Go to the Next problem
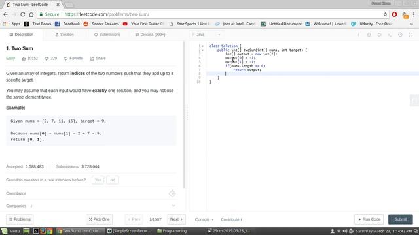The image size is (419, 235). [x=176, y=219]
